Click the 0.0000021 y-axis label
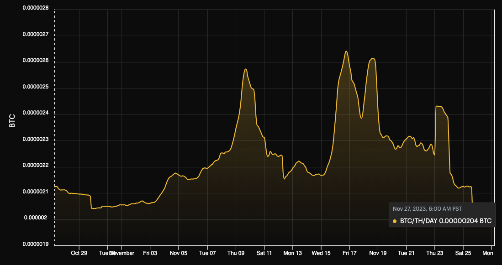 (x=36, y=192)
